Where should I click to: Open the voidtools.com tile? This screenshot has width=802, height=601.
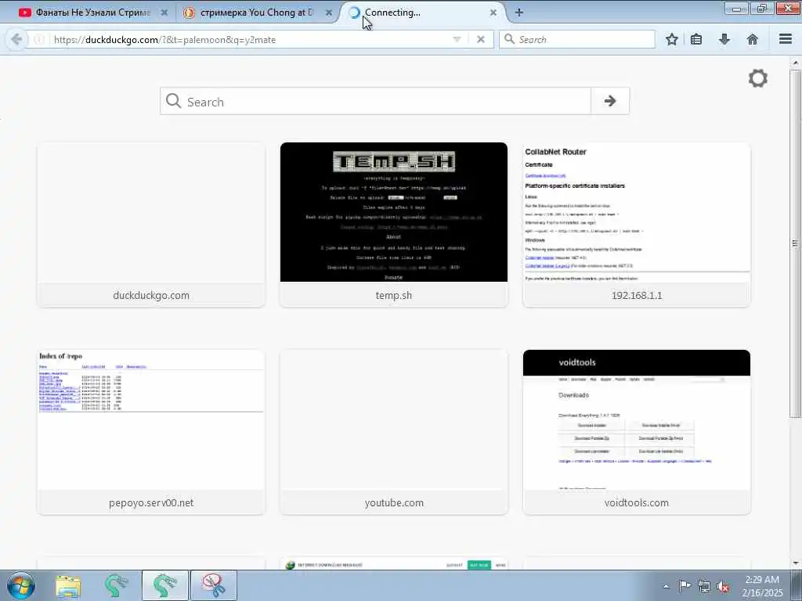(x=636, y=432)
